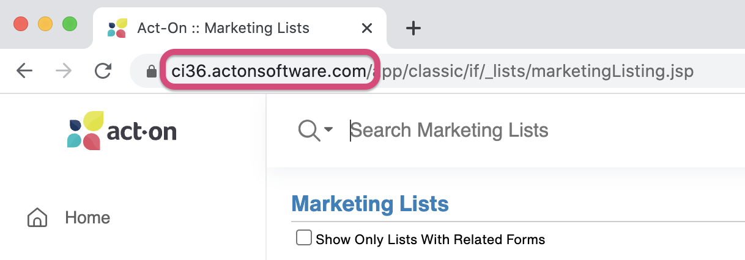The width and height of the screenshot is (745, 260).
Task: Reload the current page
Action: tap(103, 71)
